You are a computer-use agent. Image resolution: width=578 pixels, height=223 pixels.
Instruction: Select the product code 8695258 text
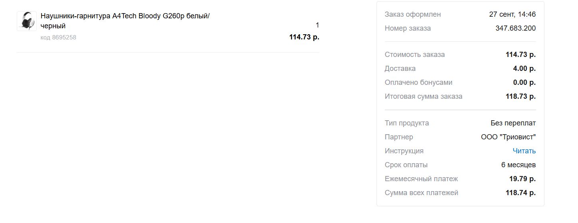[x=58, y=37]
